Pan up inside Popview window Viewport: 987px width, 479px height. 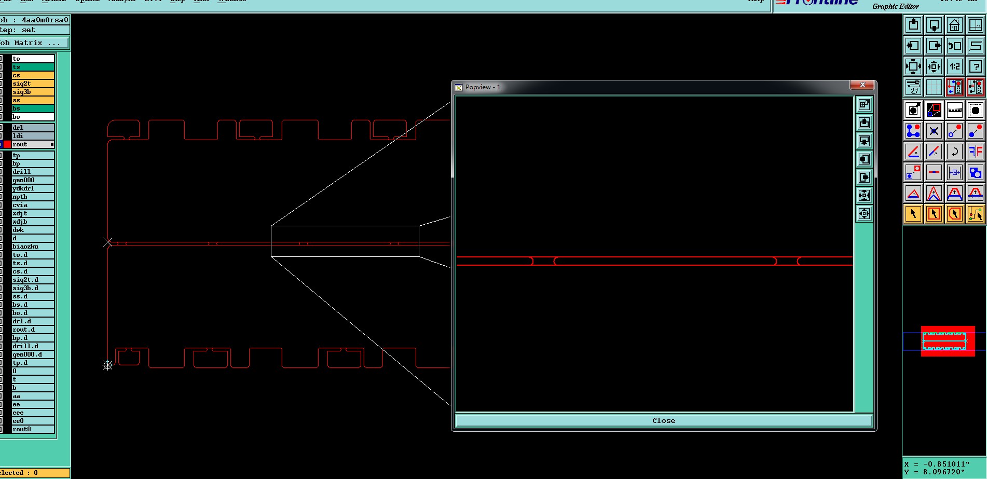pos(864,123)
